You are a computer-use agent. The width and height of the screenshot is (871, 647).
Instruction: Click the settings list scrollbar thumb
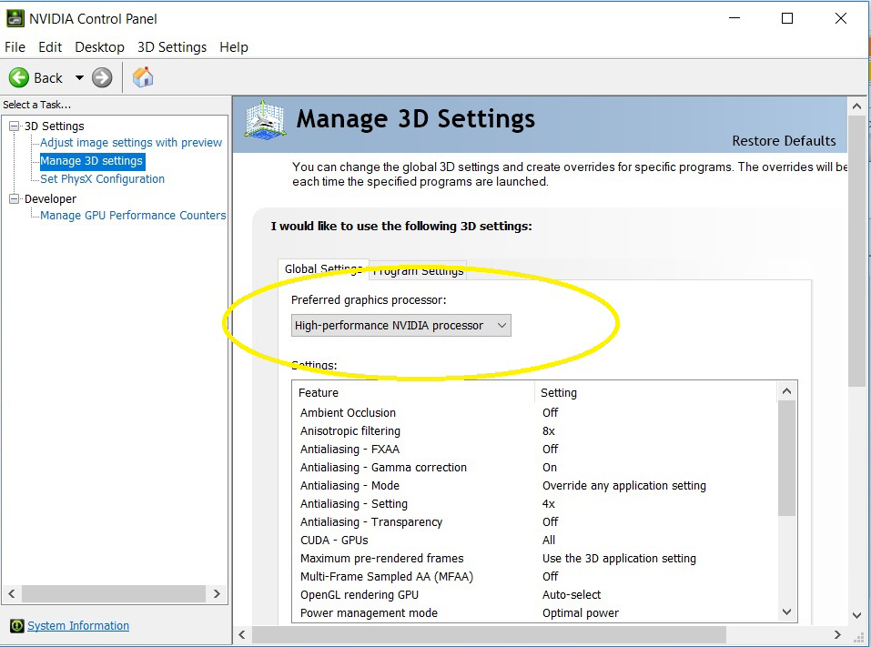[786, 458]
